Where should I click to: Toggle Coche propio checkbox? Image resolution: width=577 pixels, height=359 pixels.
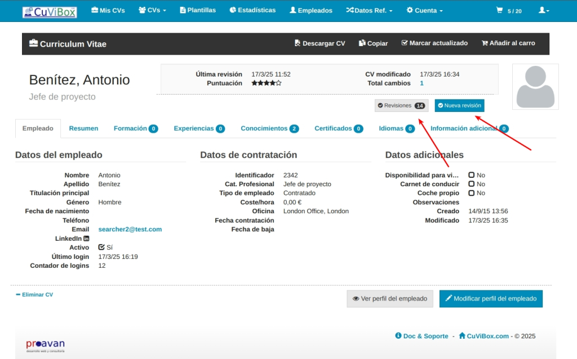coord(472,193)
